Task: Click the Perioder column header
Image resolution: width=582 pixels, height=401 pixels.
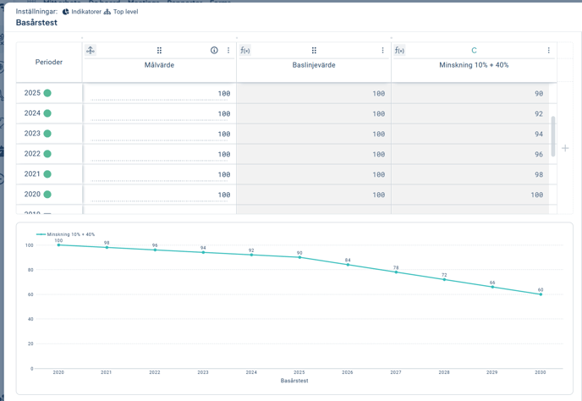Action: 49,63
